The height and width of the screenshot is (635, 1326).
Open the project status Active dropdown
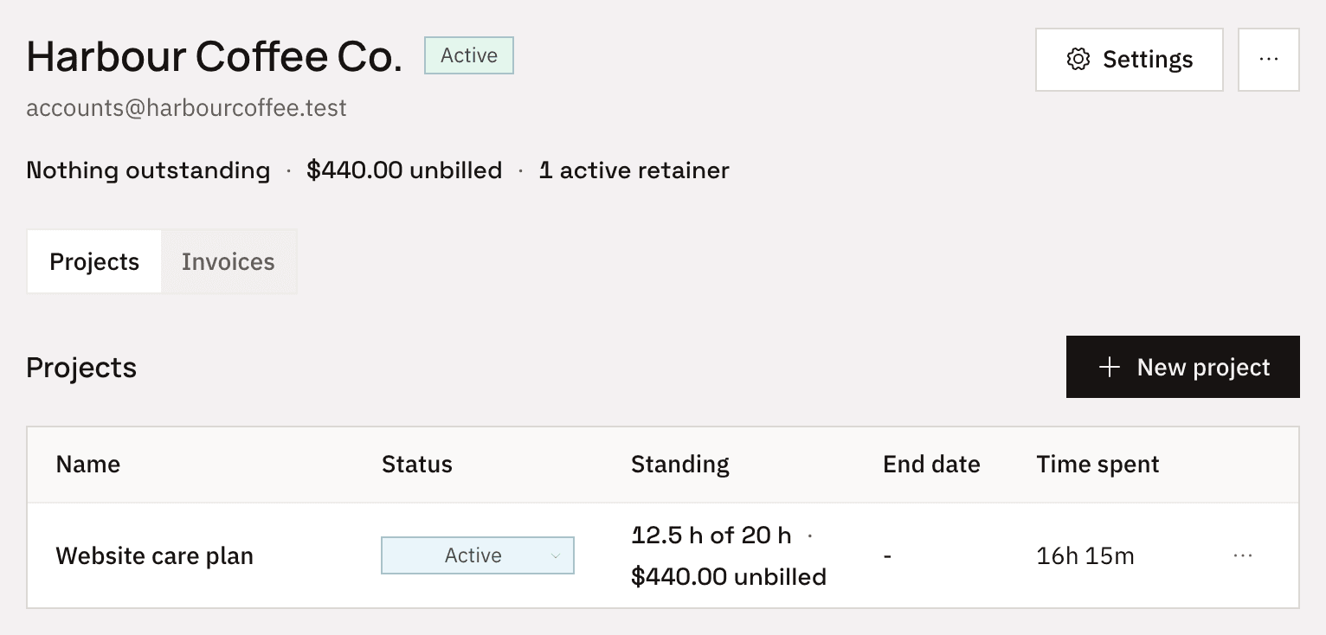click(x=478, y=555)
